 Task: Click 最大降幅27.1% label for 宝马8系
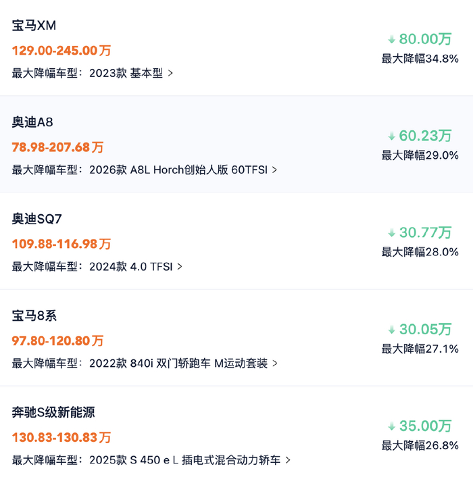point(420,349)
